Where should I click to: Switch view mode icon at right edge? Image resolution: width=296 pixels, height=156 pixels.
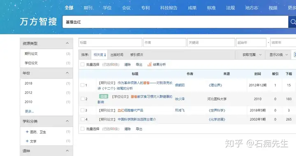click(295, 55)
